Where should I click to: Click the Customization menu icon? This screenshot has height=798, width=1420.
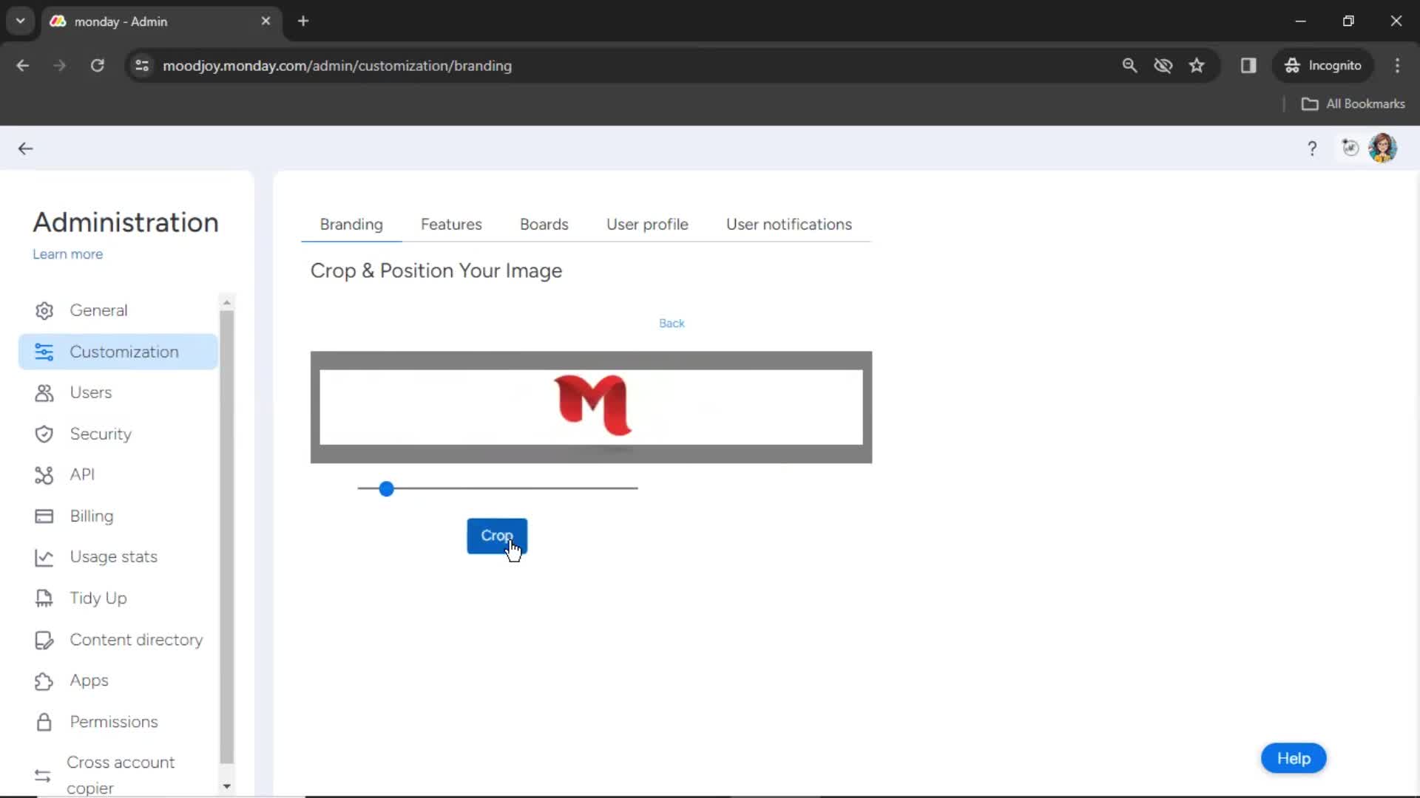pyautogui.click(x=43, y=352)
